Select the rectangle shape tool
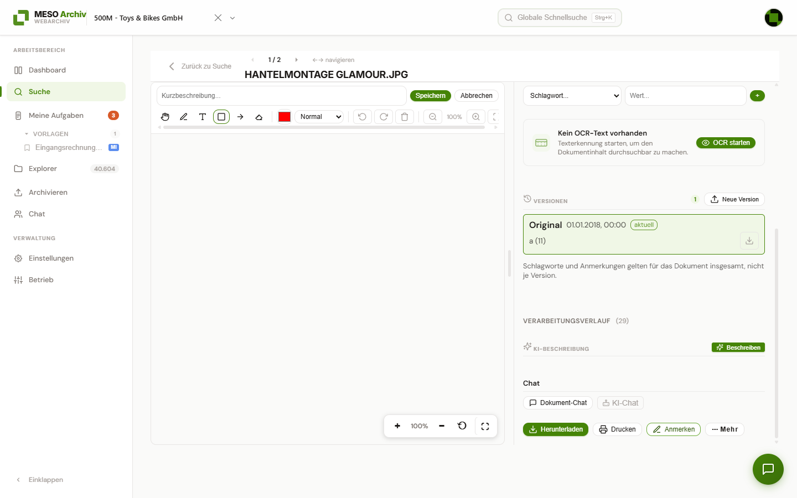Image resolution: width=797 pixels, height=498 pixels. 221,117
